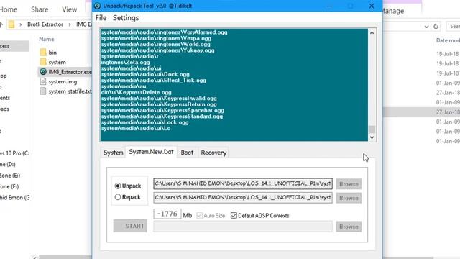Click the Unpack/Repack Tool title bar app icon
Viewport: 460px width, 259px height.
pos(97,6)
